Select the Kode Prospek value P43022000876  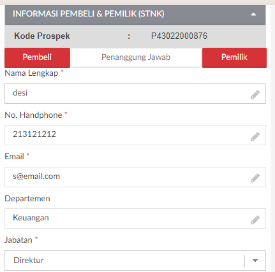pyautogui.click(x=179, y=36)
